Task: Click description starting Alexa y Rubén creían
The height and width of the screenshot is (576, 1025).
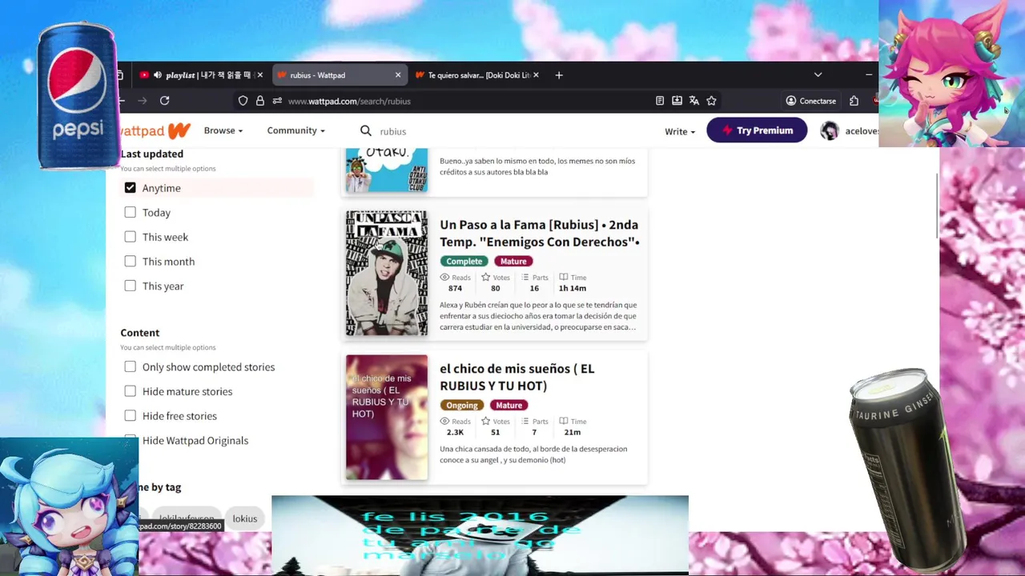Action: 538,316
